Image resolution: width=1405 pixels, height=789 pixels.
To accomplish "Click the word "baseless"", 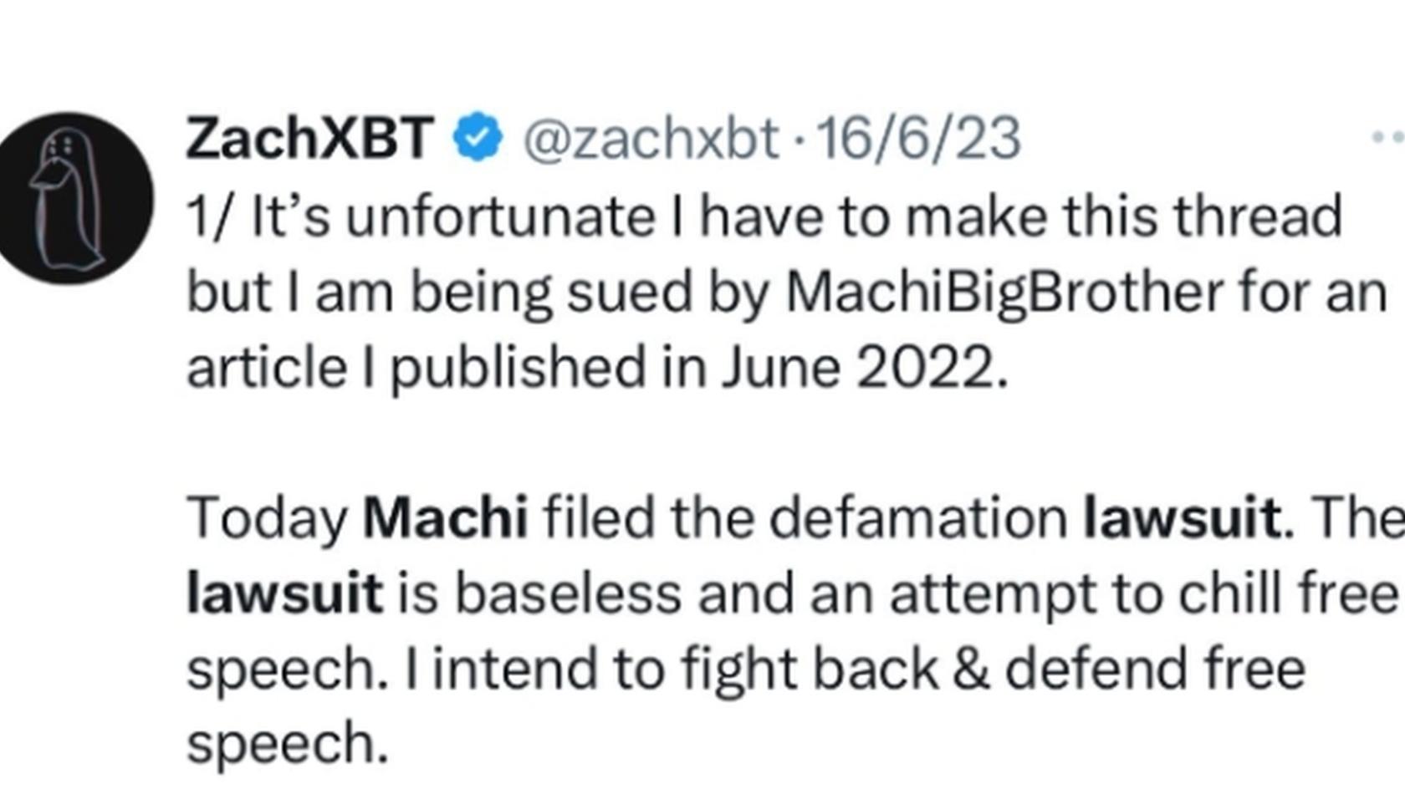I will pyautogui.click(x=568, y=593).
